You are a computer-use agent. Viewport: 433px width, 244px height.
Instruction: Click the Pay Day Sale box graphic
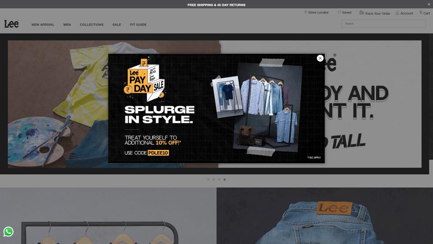coord(144,80)
